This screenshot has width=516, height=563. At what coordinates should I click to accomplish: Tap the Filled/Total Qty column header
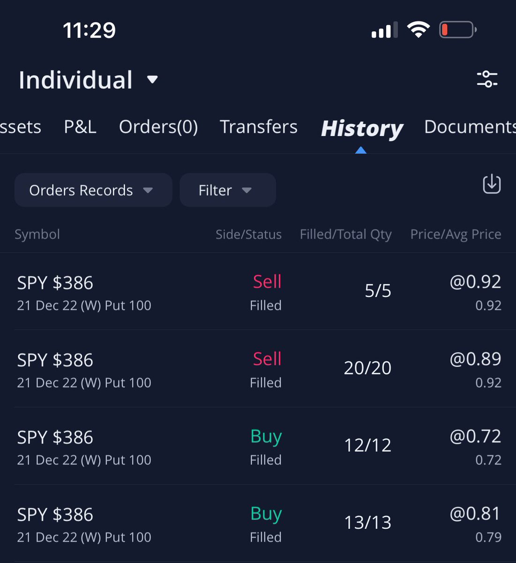(345, 234)
